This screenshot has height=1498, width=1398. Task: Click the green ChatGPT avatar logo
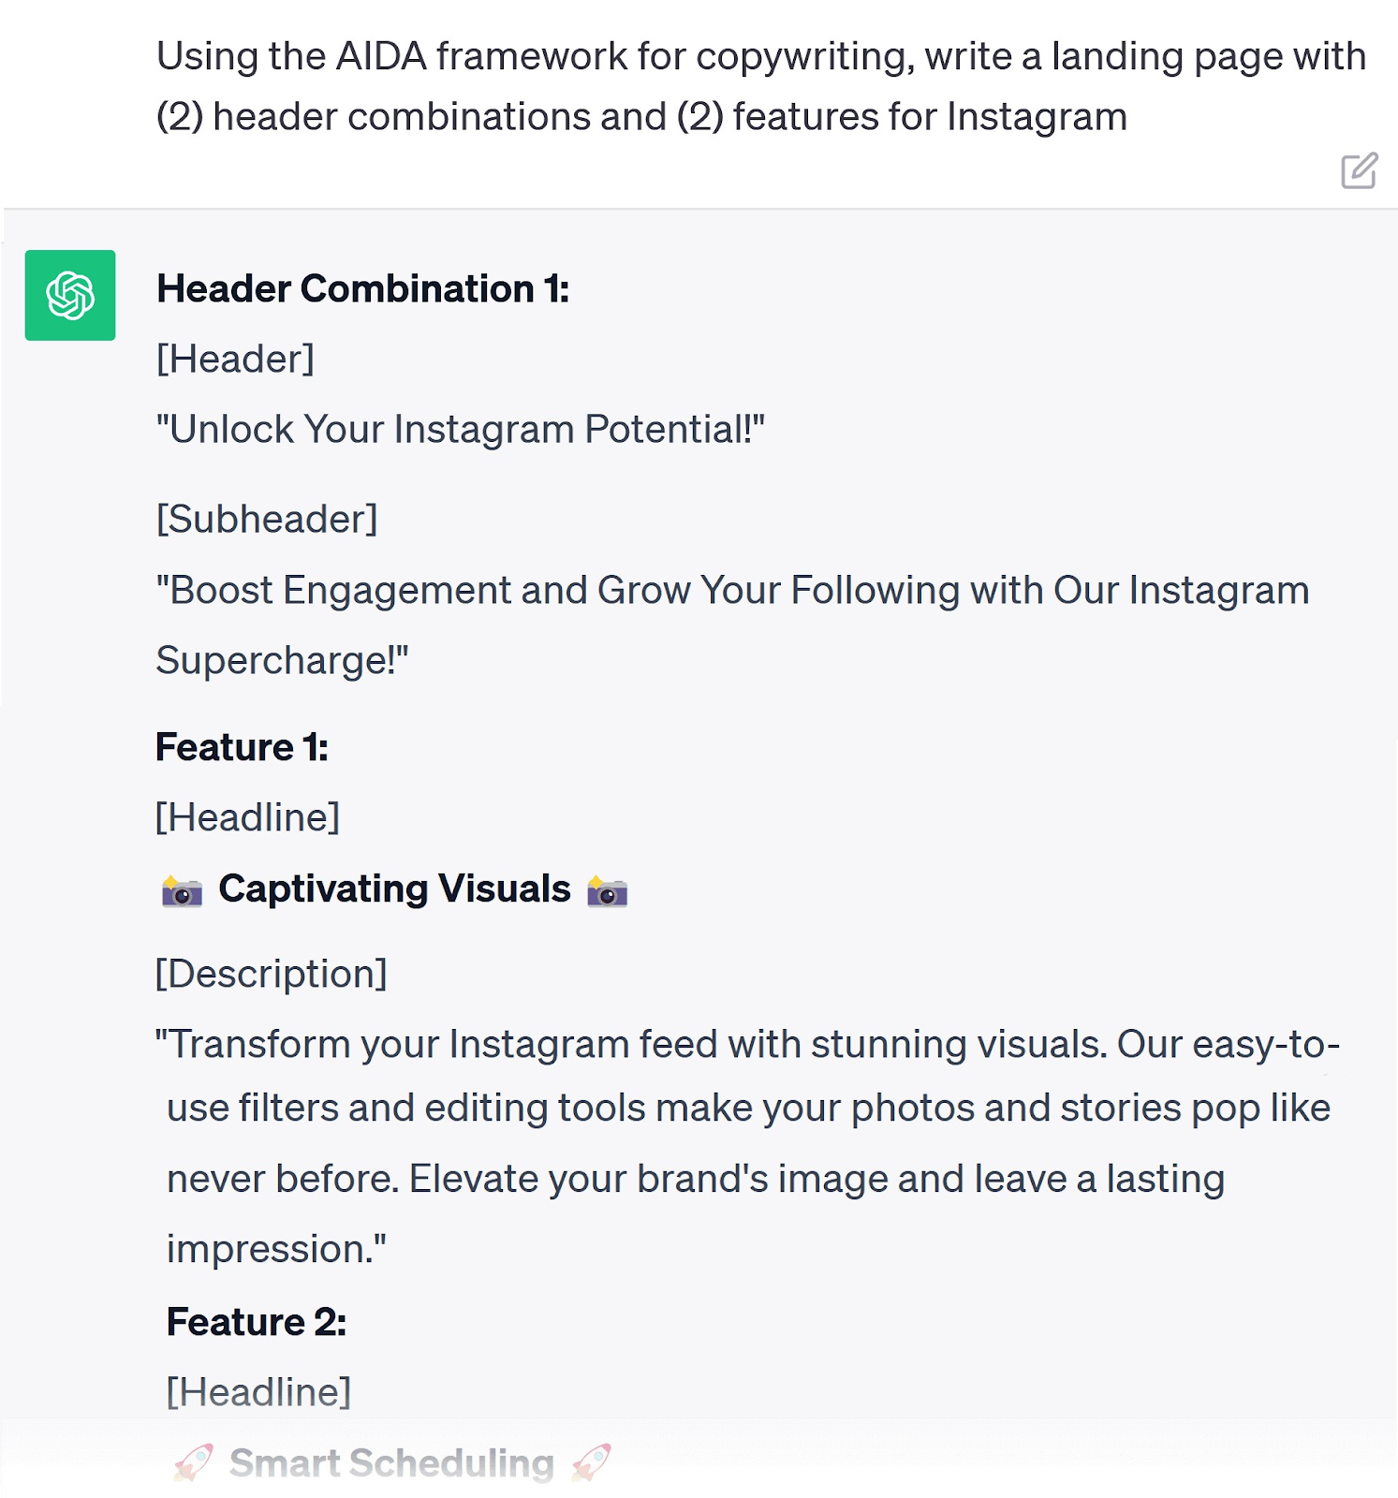70,295
